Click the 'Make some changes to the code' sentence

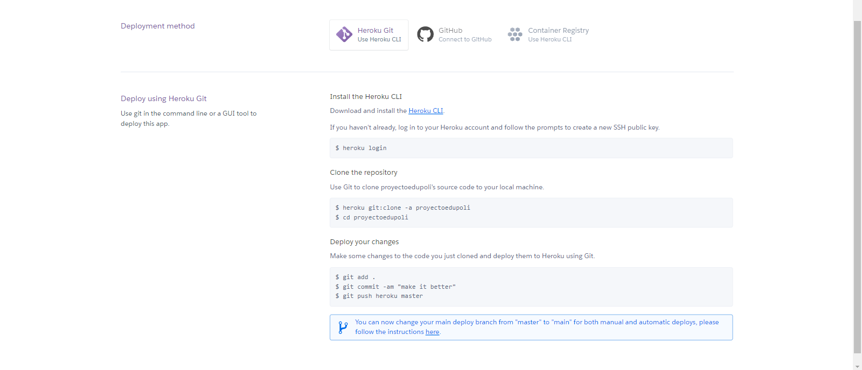tap(462, 256)
